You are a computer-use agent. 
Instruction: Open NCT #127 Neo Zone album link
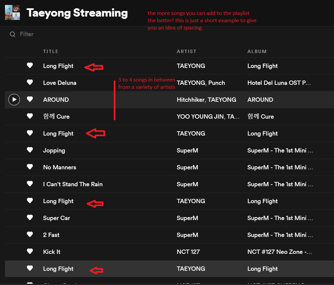click(x=279, y=252)
